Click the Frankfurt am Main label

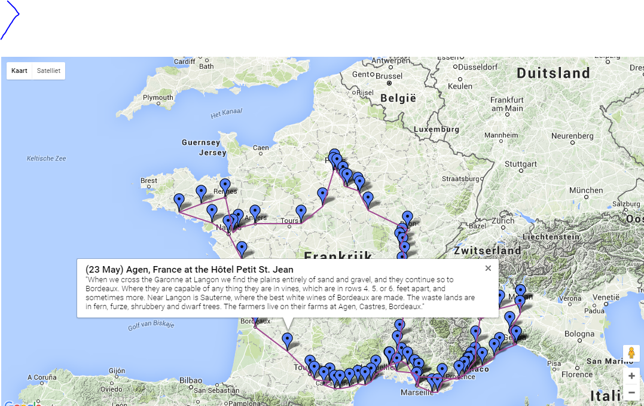(507, 104)
